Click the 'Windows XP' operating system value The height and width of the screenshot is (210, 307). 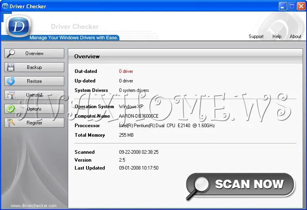[131, 107]
